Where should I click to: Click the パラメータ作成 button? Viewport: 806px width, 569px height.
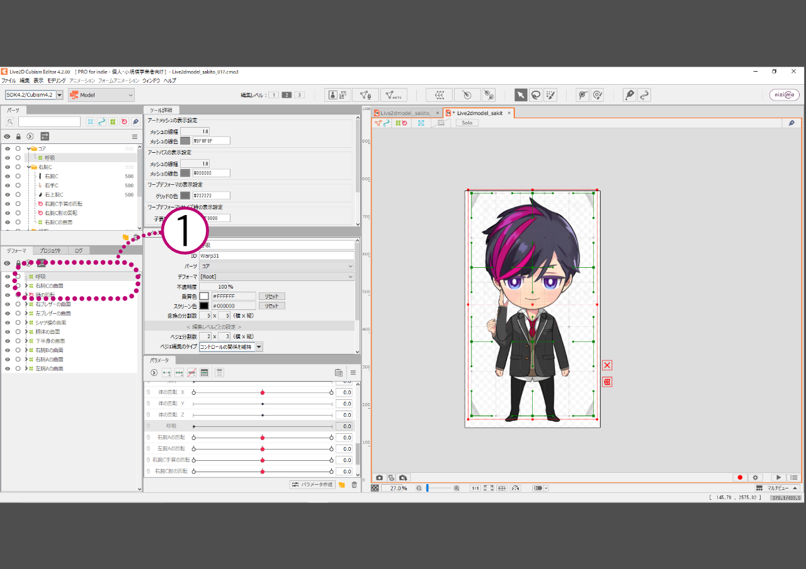click(x=312, y=485)
